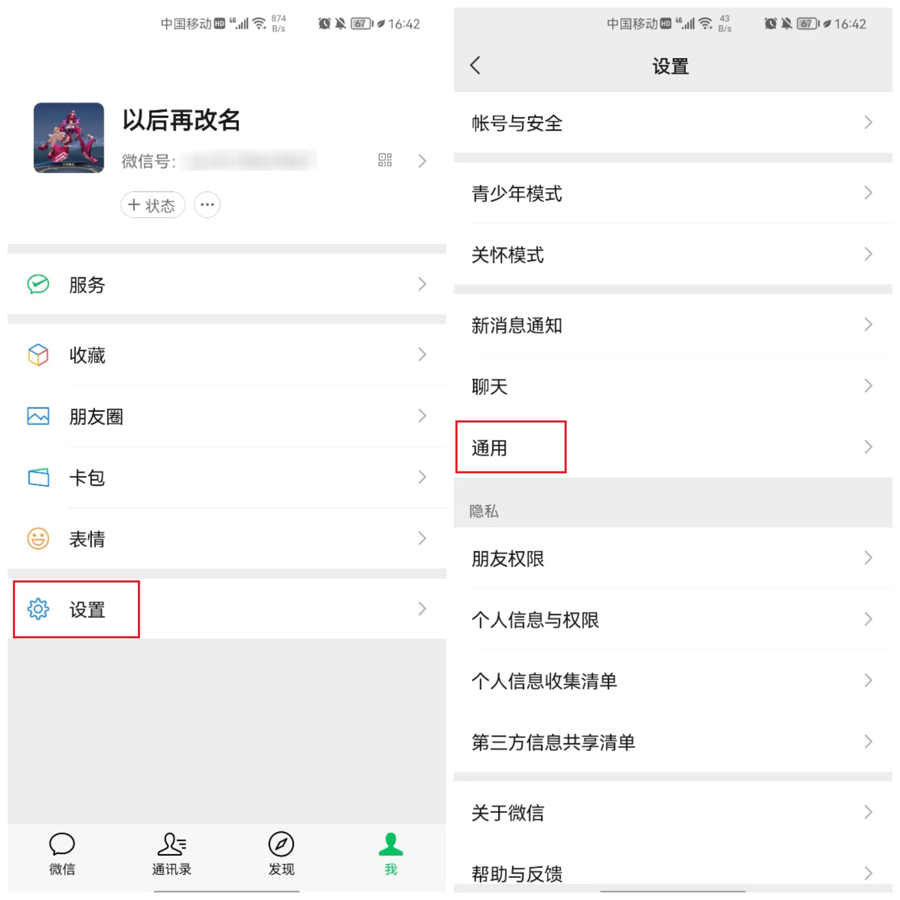Tap the 收藏 colorful cube icon
The image size is (900, 900).
38,355
